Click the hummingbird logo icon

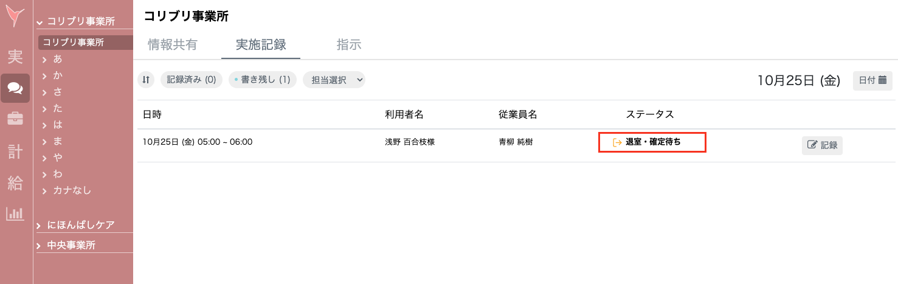pyautogui.click(x=15, y=16)
